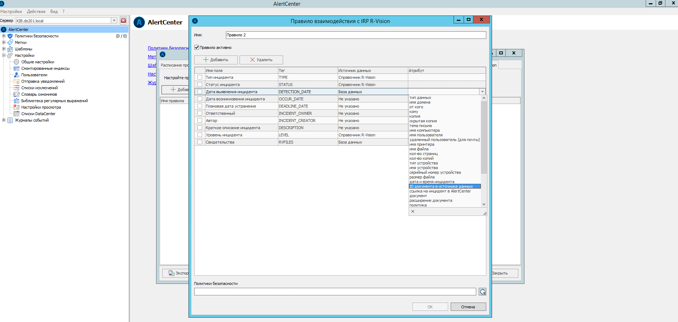Image resolution: width=678 pixels, height=322 pixels.
Task: Toggle the Правило активно checkbox
Action: [197, 47]
